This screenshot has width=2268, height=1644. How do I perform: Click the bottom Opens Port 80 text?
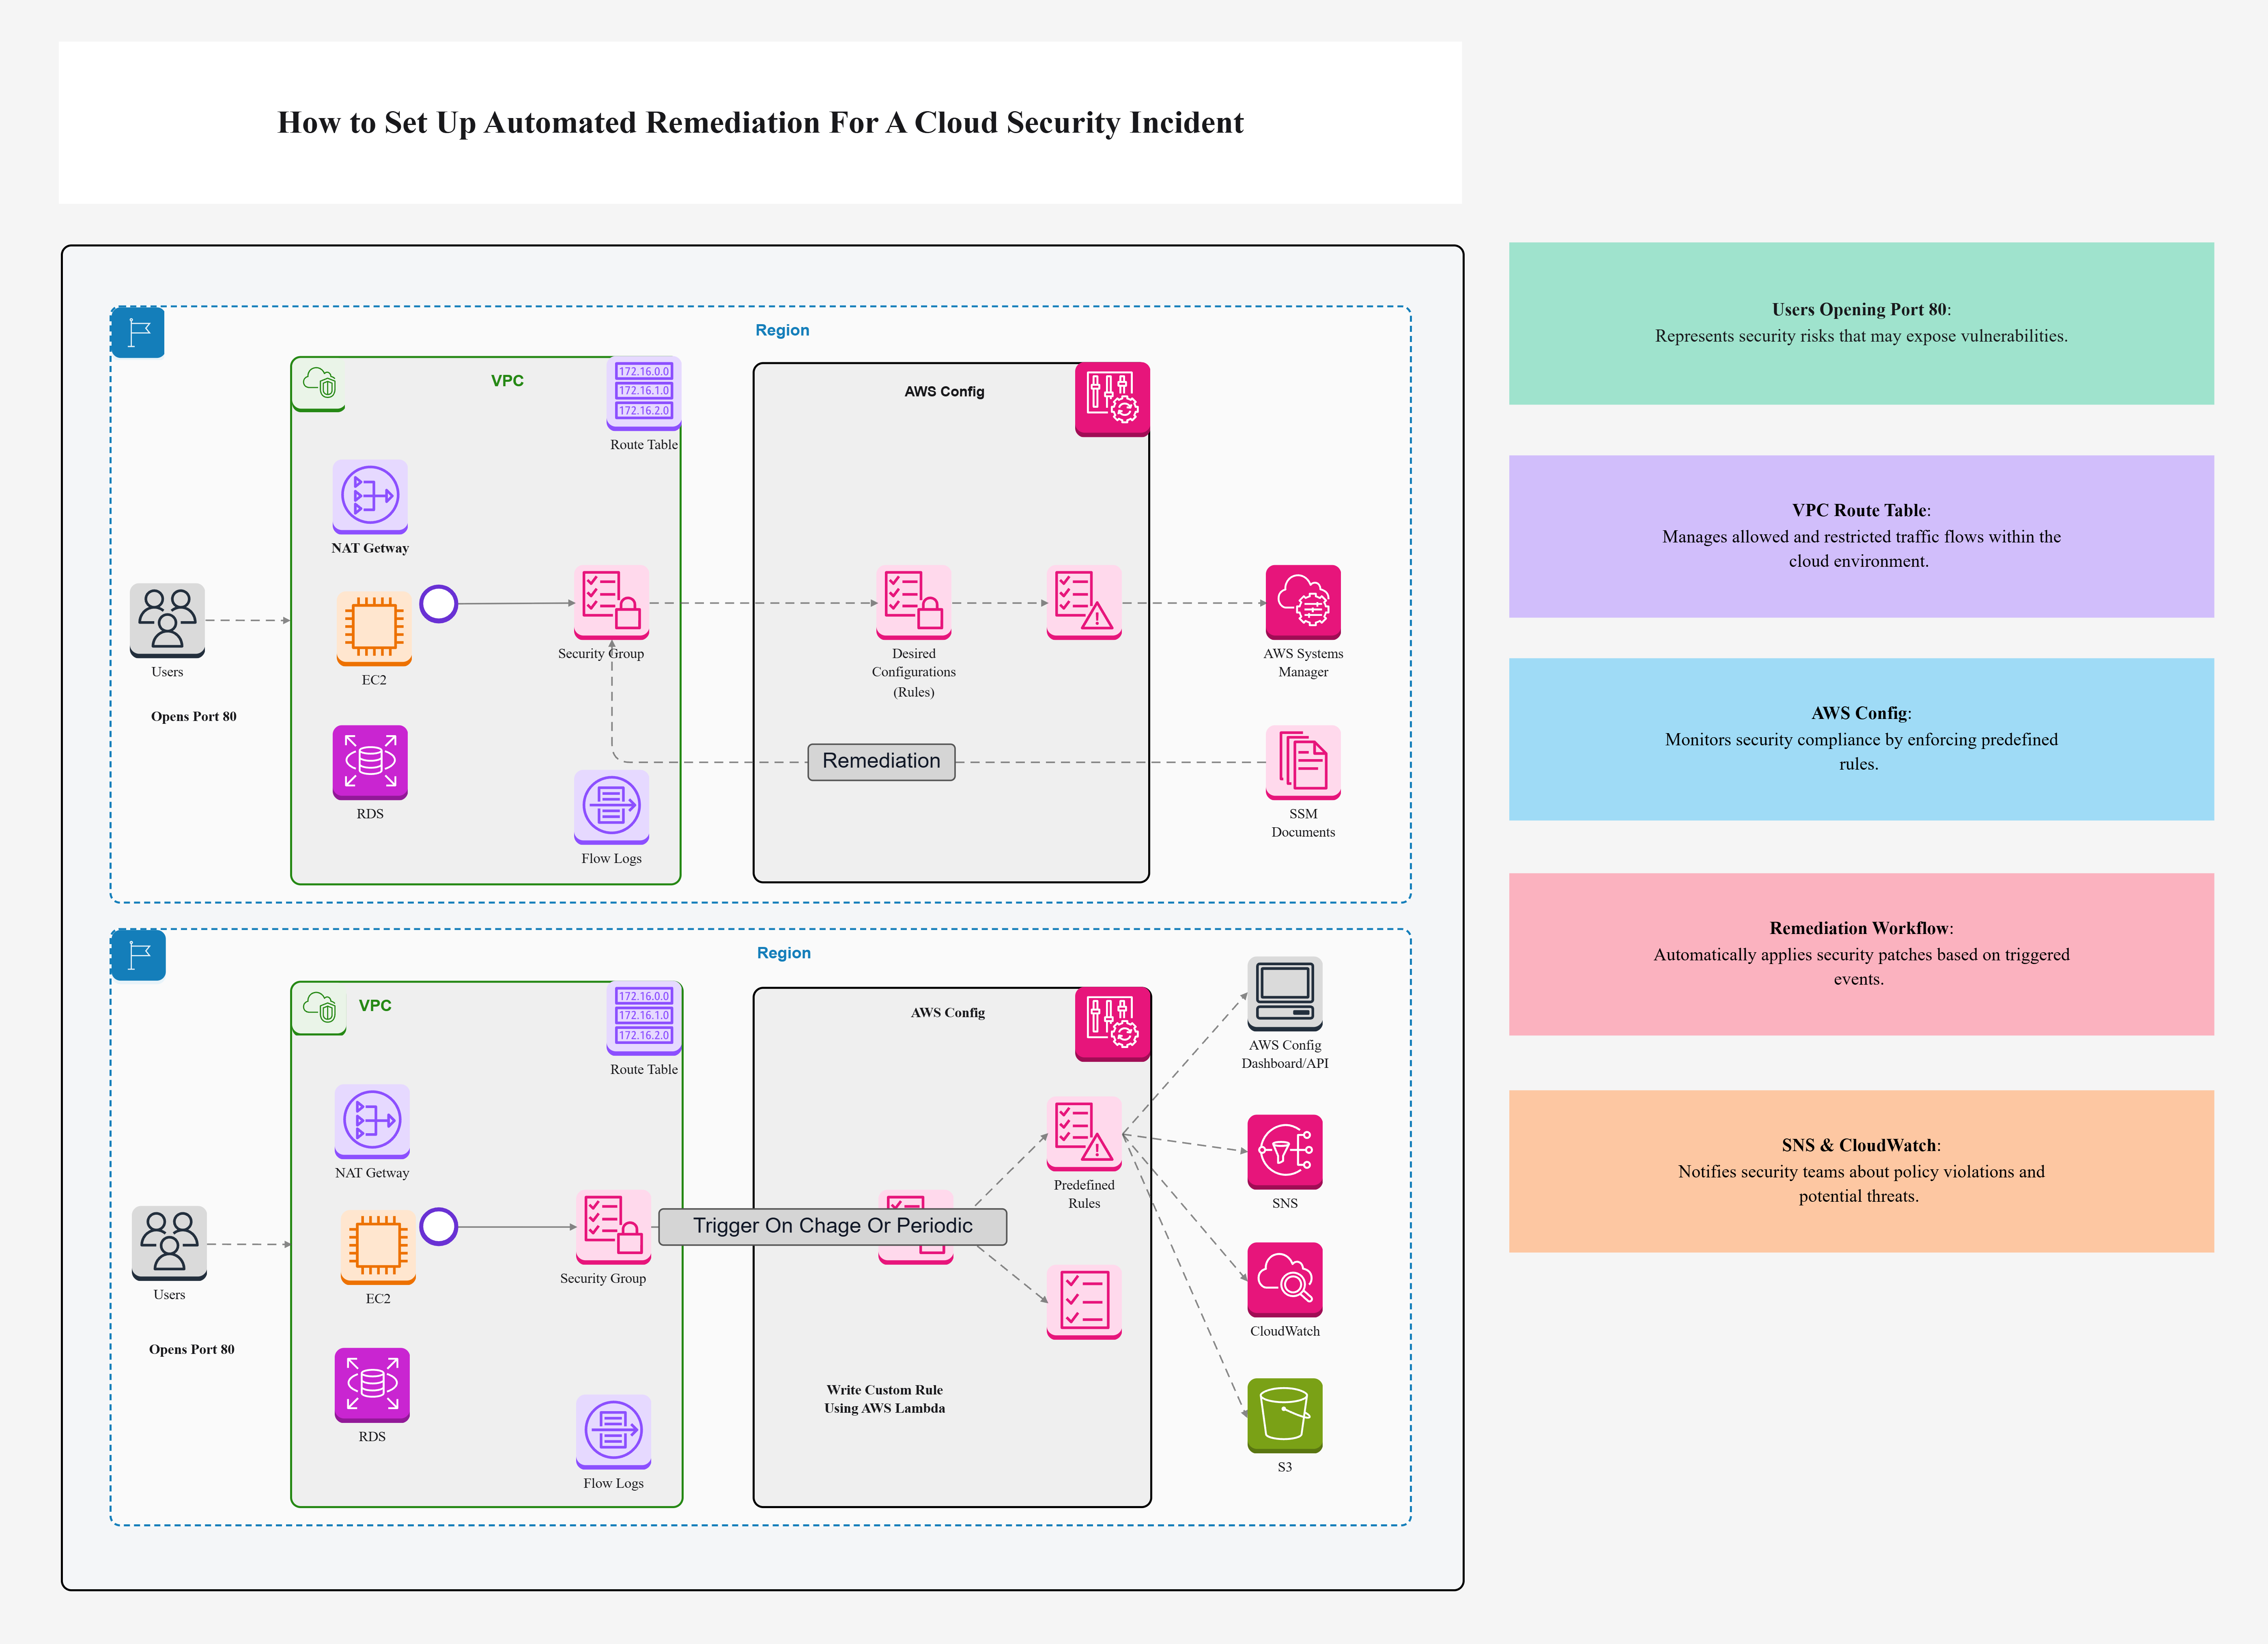[192, 1350]
